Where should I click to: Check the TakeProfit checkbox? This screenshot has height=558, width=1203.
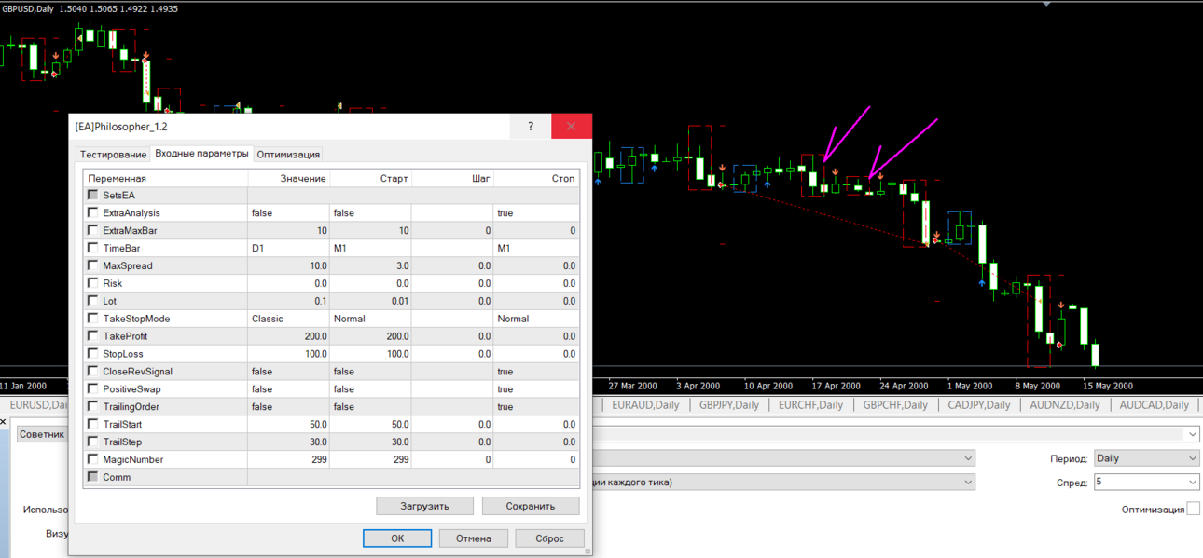pos(92,336)
